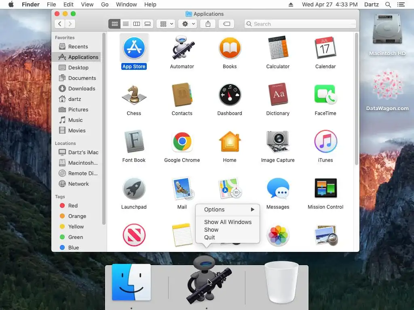Select the Messages app icon

click(278, 188)
